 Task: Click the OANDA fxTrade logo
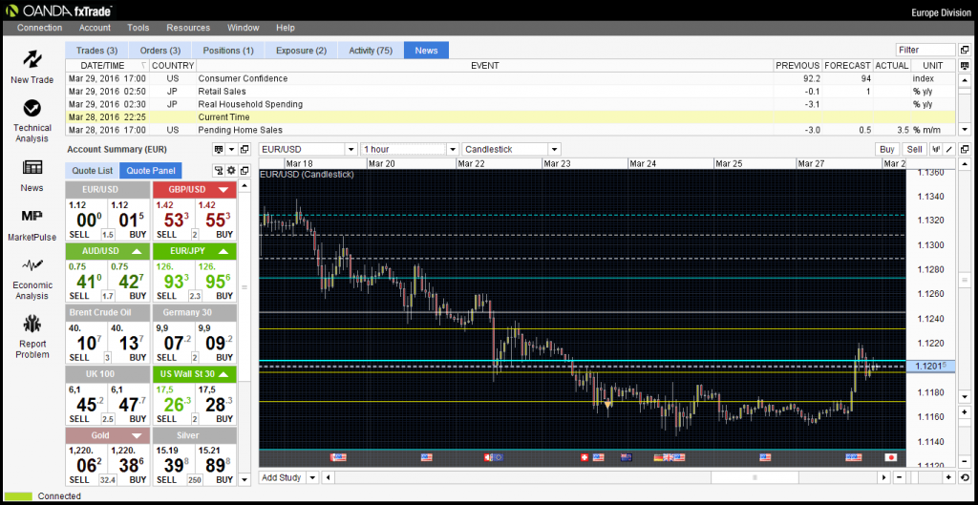click(x=58, y=11)
